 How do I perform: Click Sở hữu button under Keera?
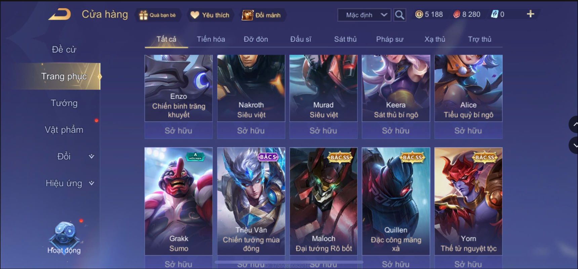[396, 130]
